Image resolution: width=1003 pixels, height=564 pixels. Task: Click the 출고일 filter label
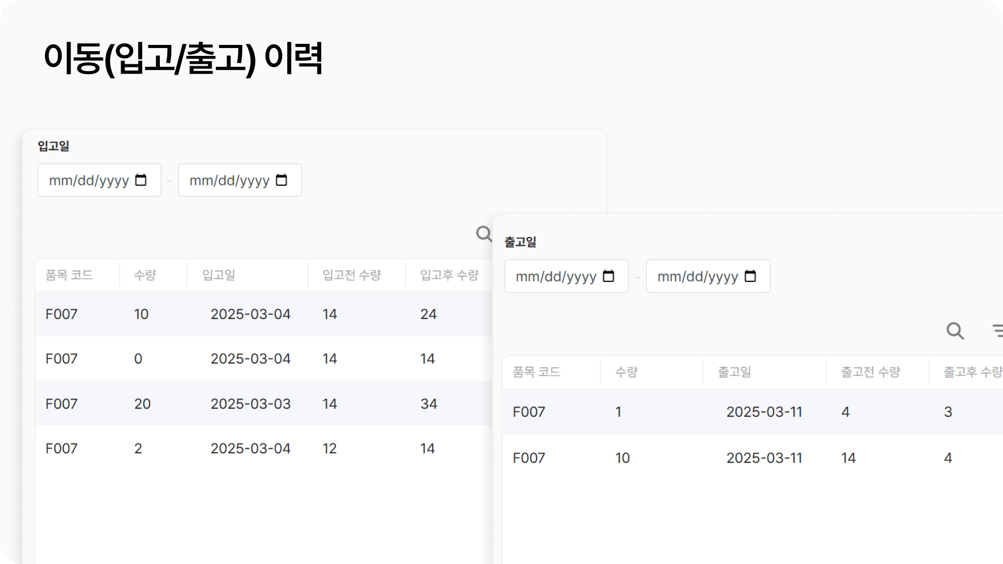pyautogui.click(x=520, y=242)
